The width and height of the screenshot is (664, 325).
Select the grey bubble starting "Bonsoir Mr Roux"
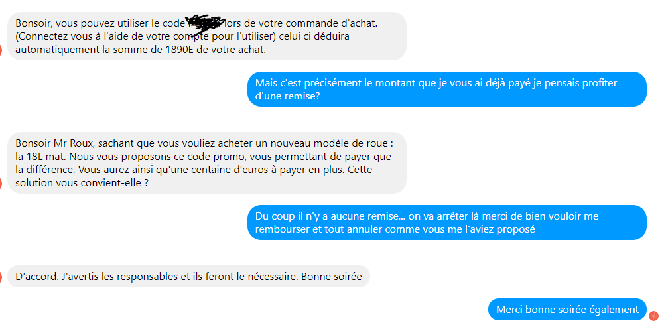[x=207, y=163]
